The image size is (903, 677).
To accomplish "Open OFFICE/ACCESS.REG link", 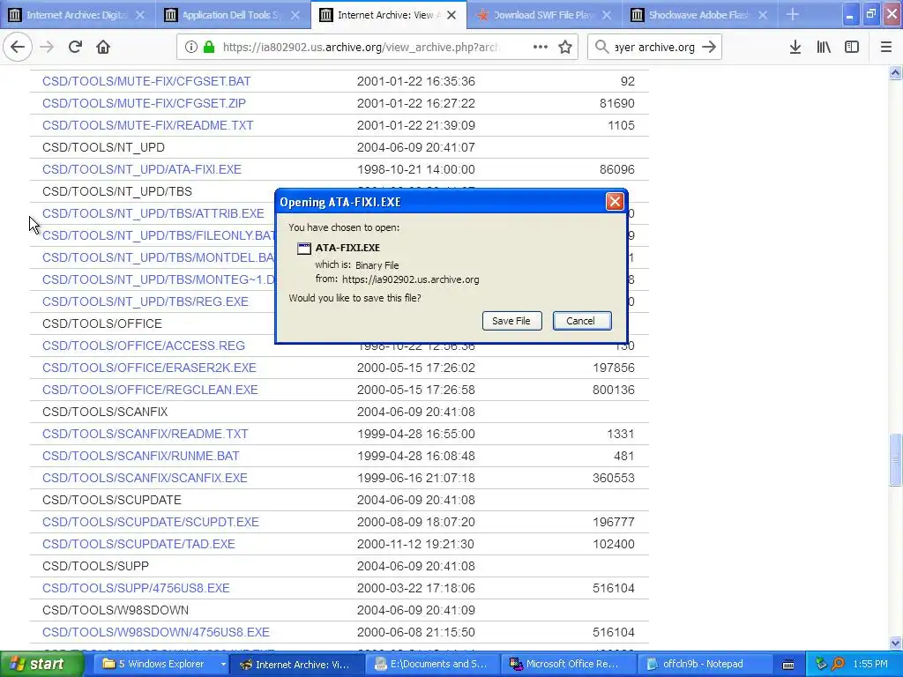I will click(144, 346).
